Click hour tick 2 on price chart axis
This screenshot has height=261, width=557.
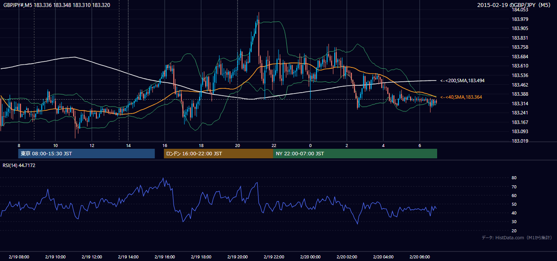(x=346, y=145)
